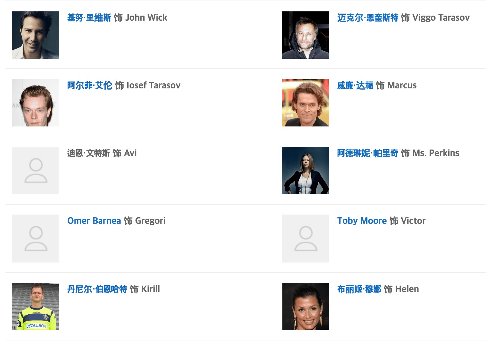
Task: Click the Viggo Tarasov actor photo
Action: point(306,35)
